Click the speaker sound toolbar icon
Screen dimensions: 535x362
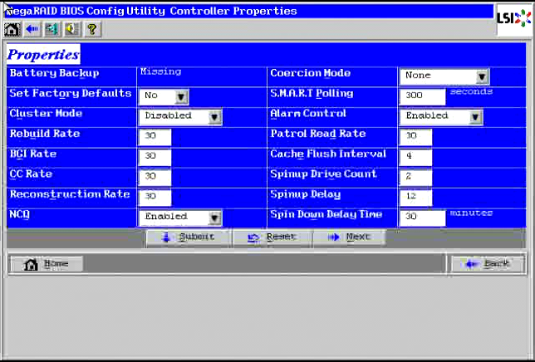70,29
